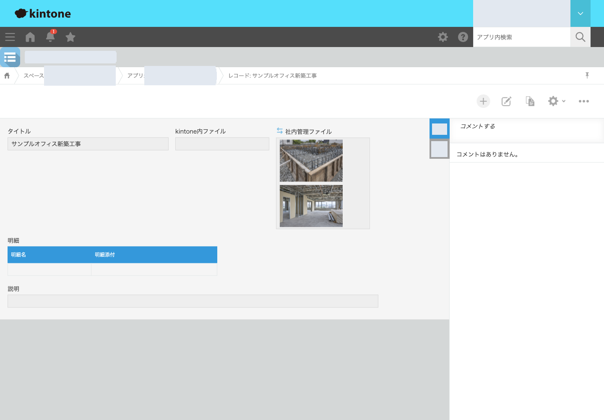Open the help question mark icon
604x420 pixels.
[463, 37]
